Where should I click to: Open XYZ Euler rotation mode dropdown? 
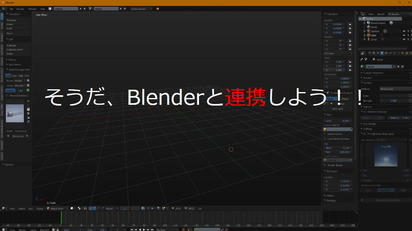[x=338, y=54]
